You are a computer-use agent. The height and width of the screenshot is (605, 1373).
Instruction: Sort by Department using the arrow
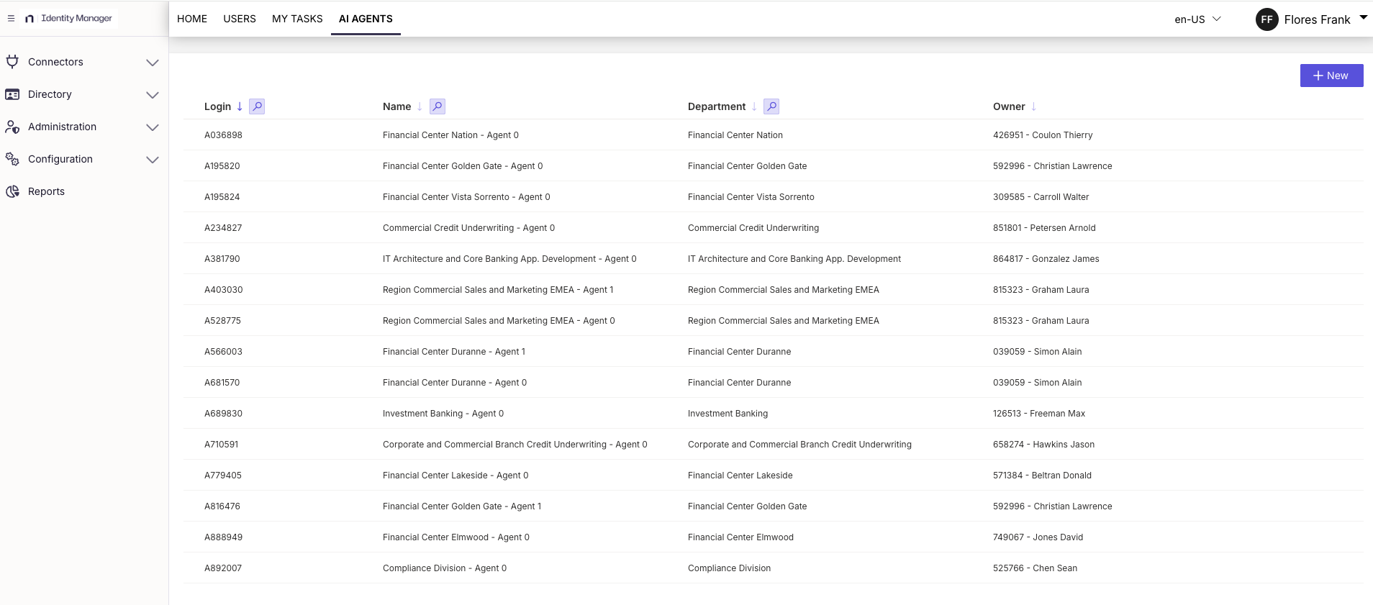(x=754, y=106)
